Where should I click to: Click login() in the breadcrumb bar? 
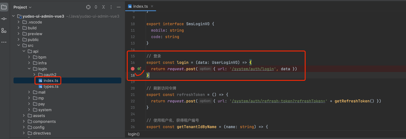(134, 134)
